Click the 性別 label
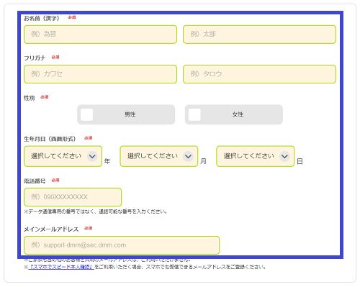Viewport: 360px width, 287px height. pyautogui.click(x=30, y=98)
